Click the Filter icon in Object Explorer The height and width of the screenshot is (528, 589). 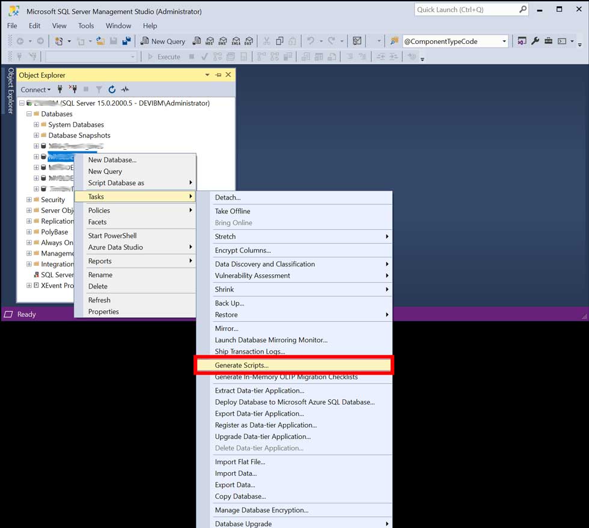pos(99,90)
